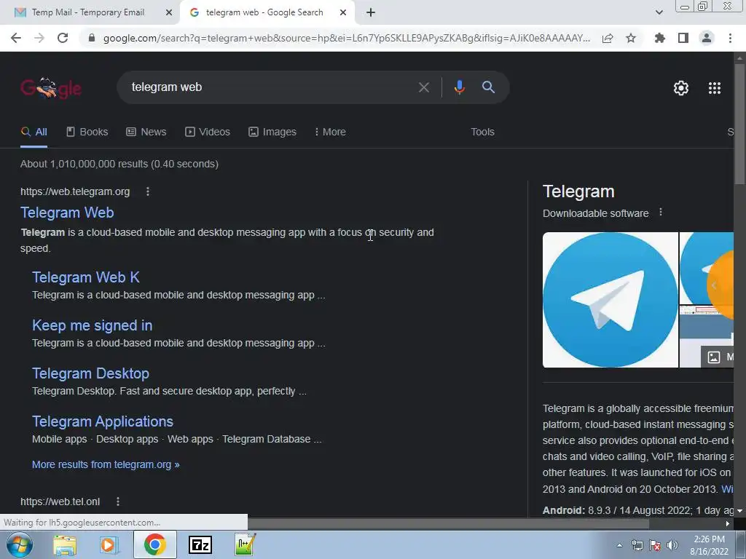The height and width of the screenshot is (559, 746).
Task: Open the Notepad++ taskbar icon
Action: click(x=245, y=545)
